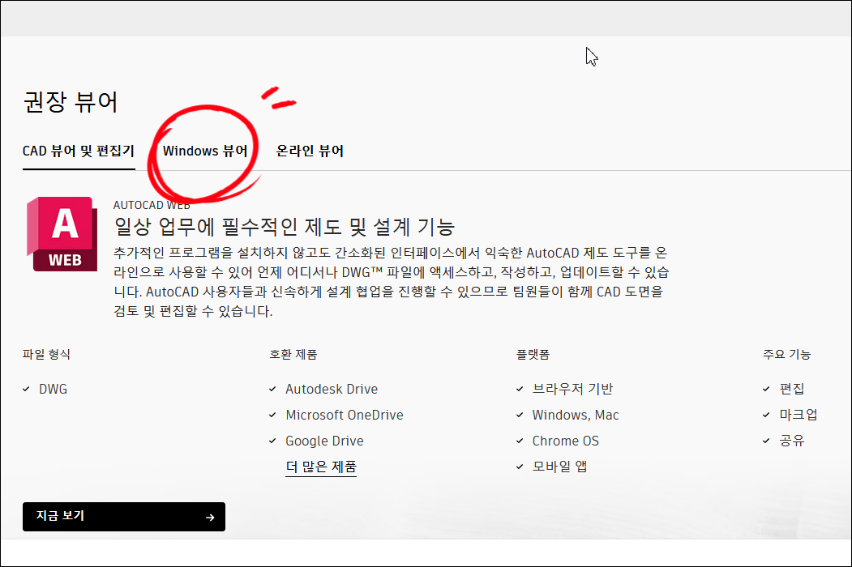Click the 주요 기능 column label
852x567 pixels.
click(x=786, y=355)
